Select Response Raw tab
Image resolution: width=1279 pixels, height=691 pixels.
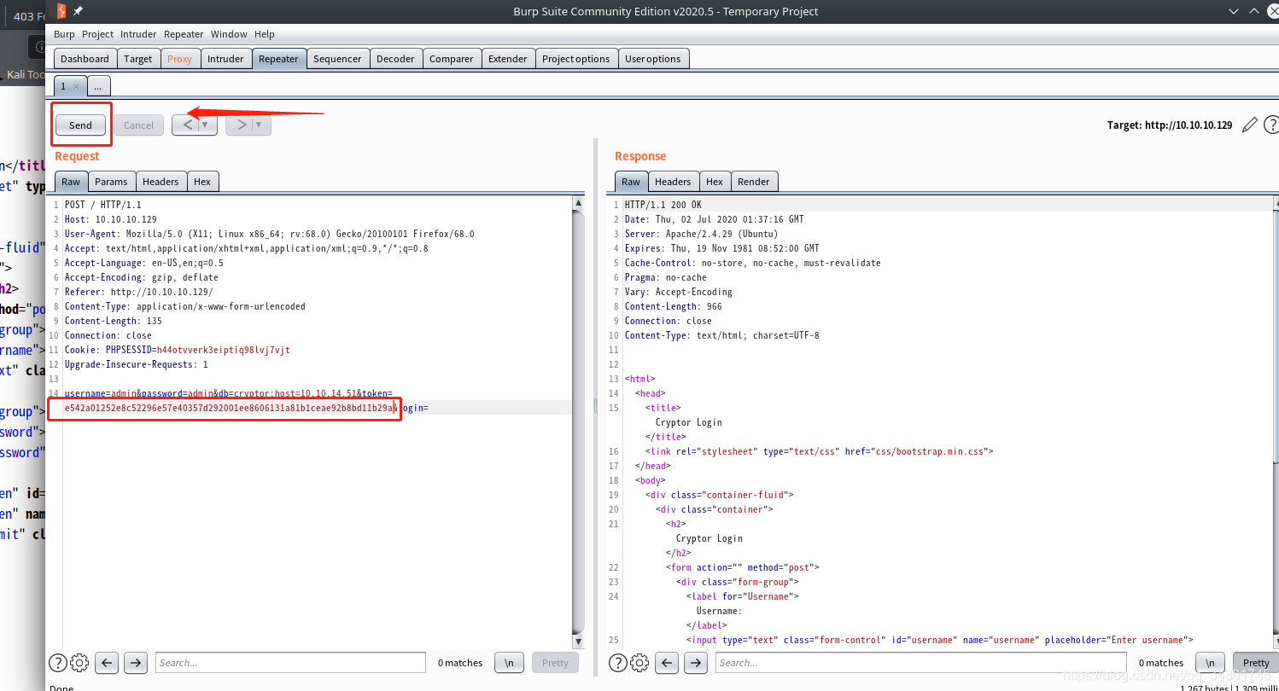[631, 181]
